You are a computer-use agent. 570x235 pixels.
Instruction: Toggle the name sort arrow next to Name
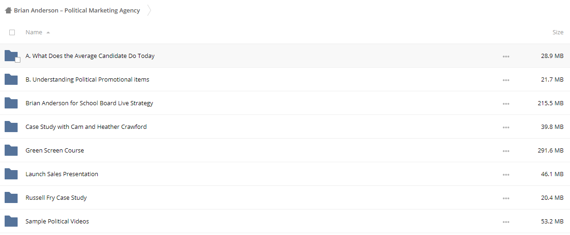[48, 33]
